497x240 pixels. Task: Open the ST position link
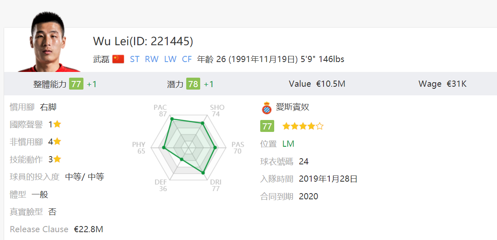(x=134, y=59)
